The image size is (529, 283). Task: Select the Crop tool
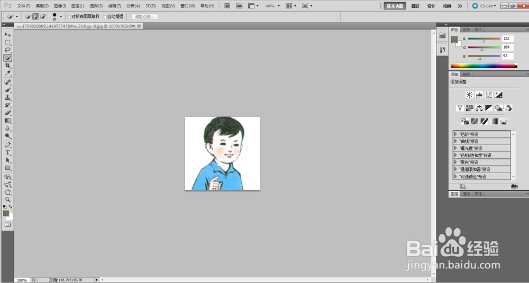(7, 65)
